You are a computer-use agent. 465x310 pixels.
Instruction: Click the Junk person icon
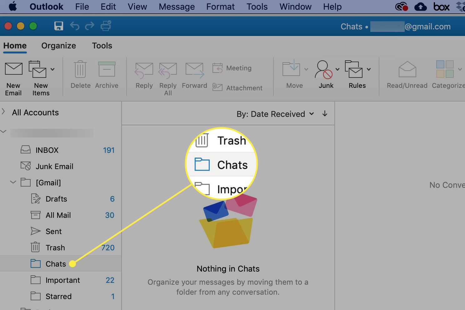pos(323,69)
